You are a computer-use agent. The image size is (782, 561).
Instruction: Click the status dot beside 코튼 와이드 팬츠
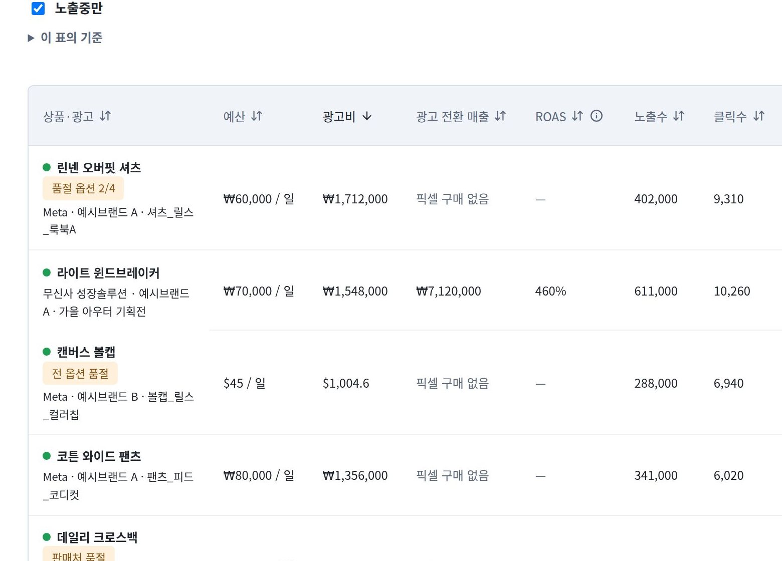click(47, 456)
